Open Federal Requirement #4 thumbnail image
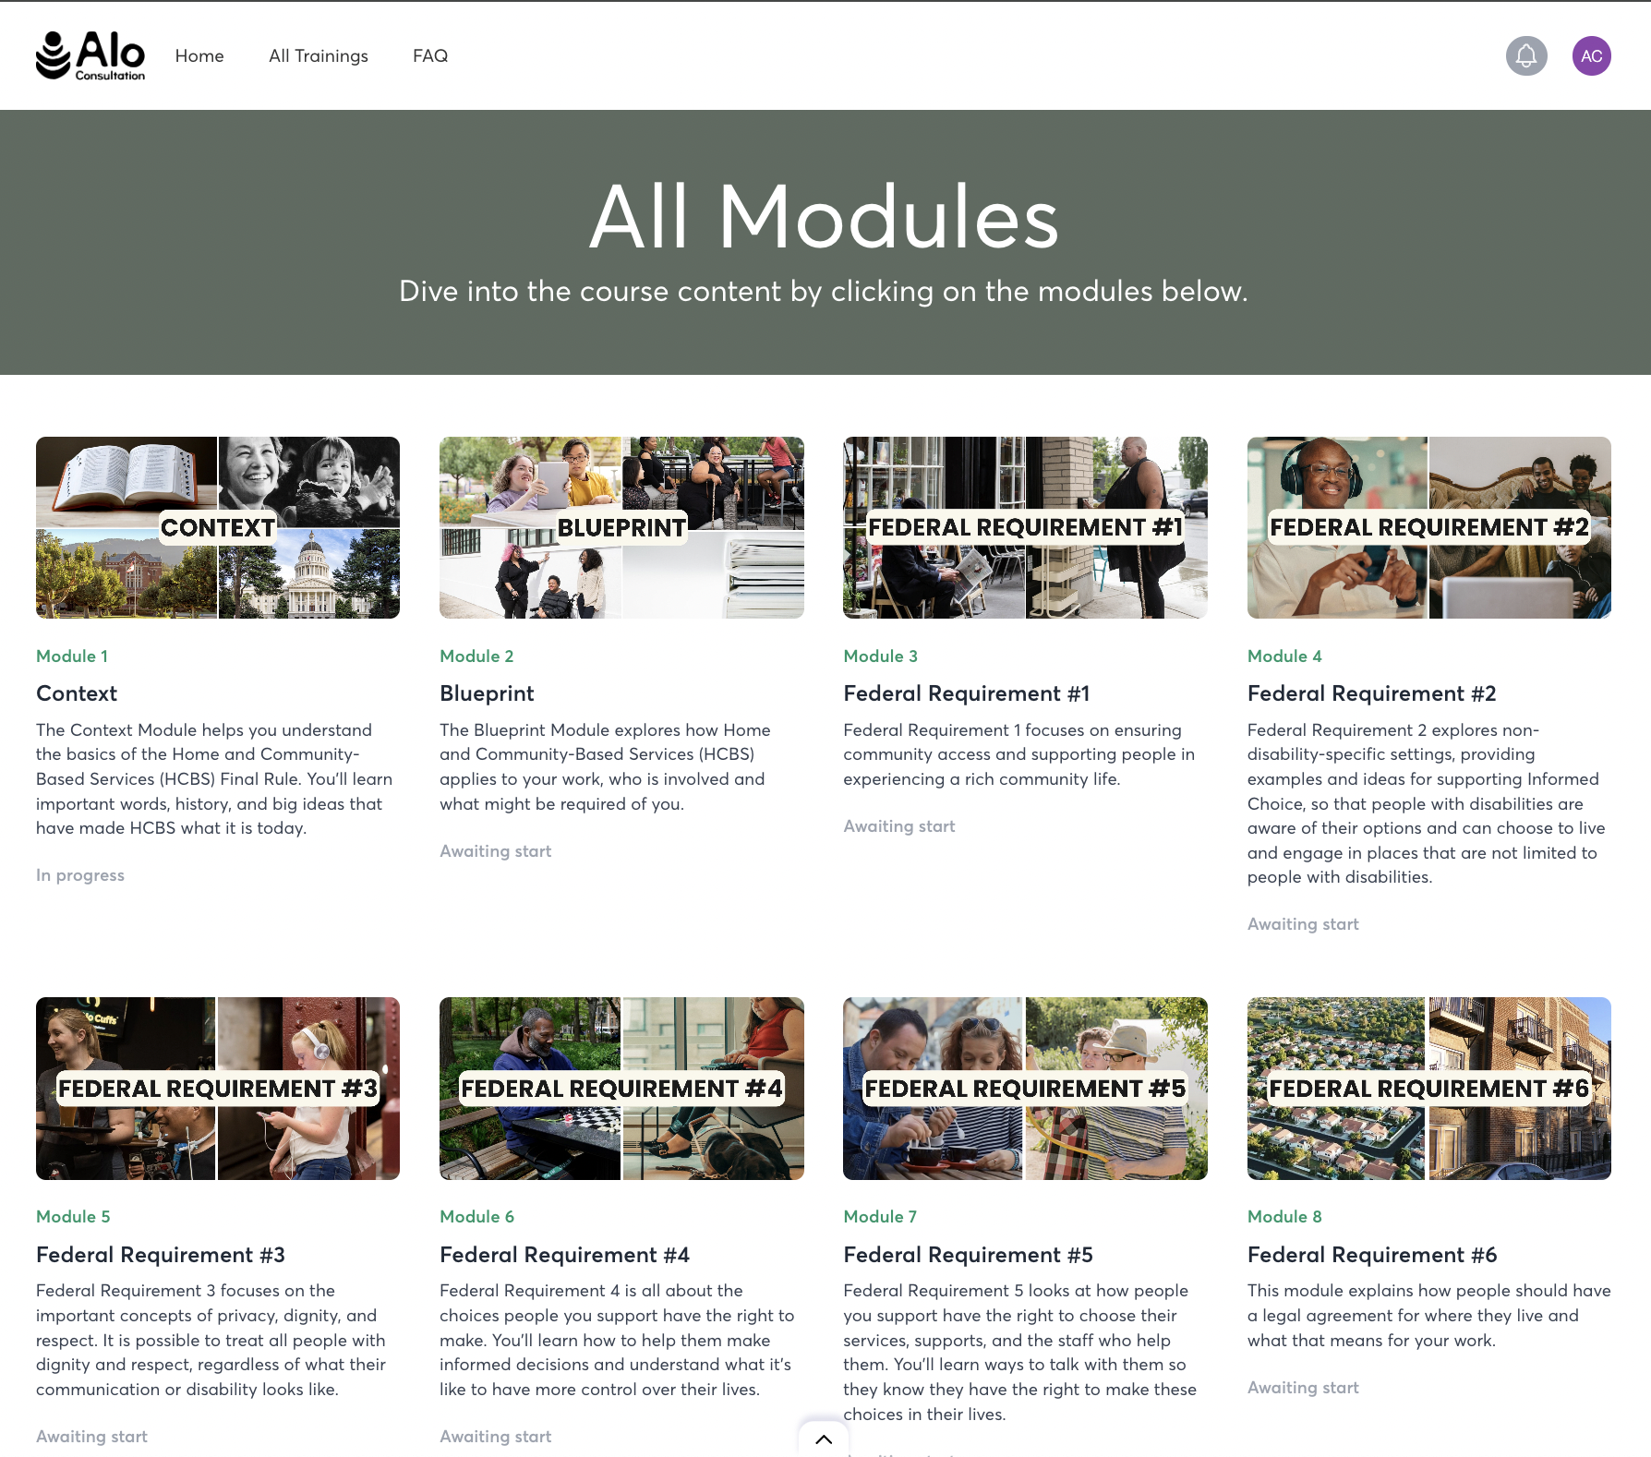1651x1457 pixels. coord(621,1089)
